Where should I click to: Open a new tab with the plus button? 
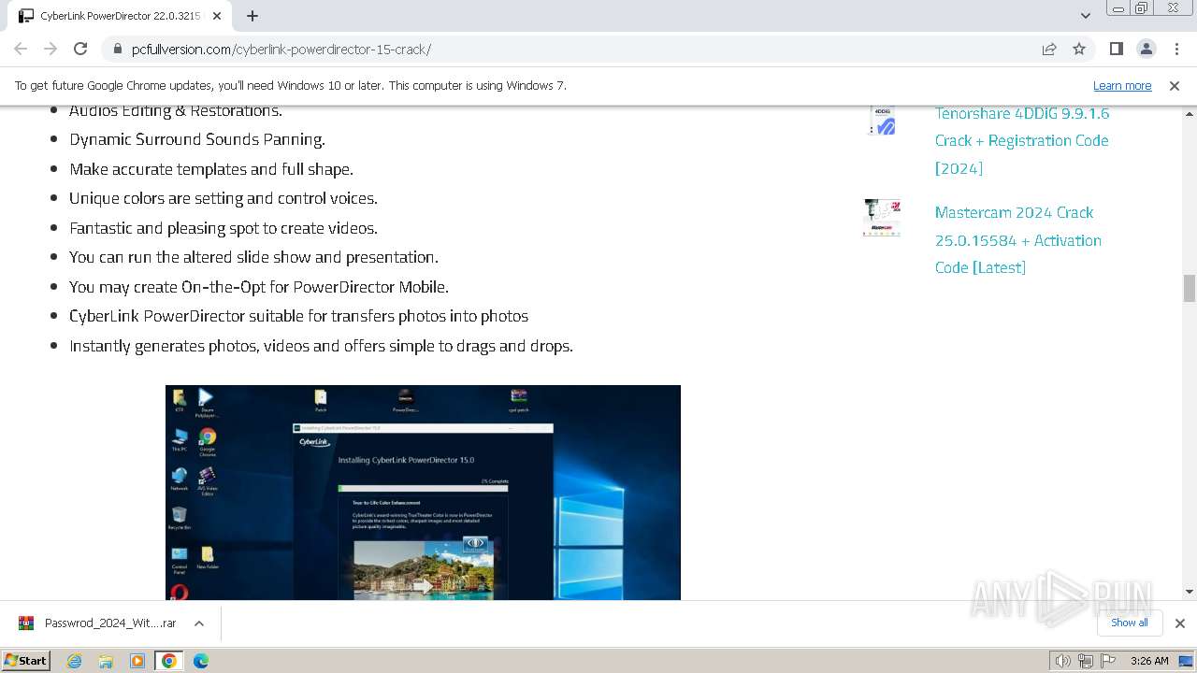tap(252, 16)
